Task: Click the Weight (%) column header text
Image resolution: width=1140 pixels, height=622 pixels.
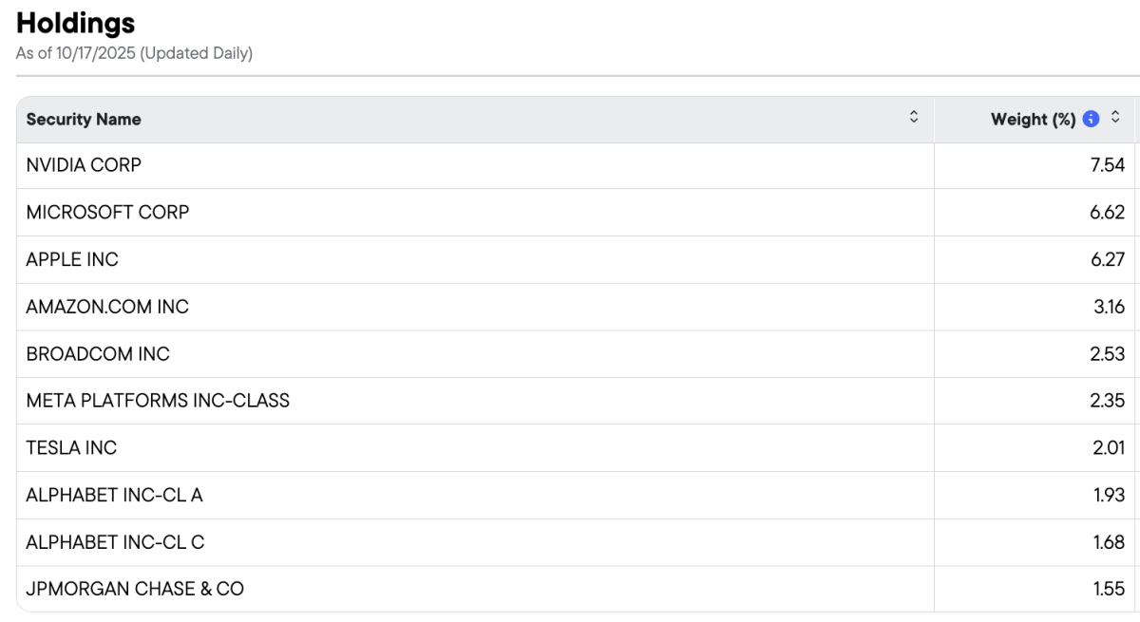Action: (x=1033, y=119)
